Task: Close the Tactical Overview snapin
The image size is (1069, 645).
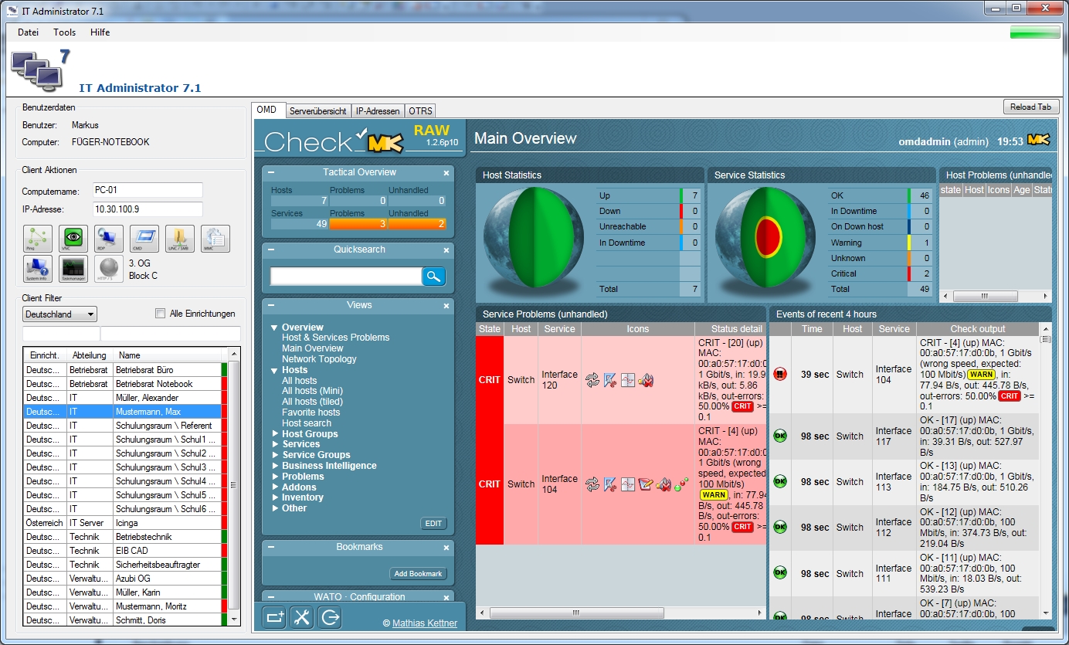Action: pos(446,173)
